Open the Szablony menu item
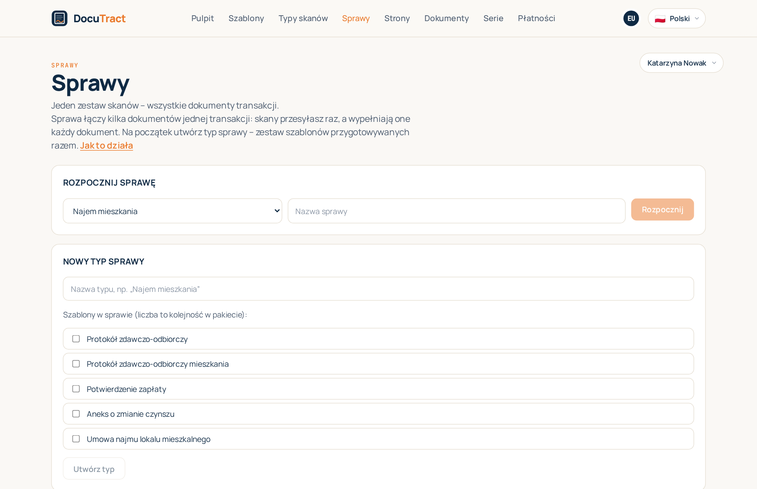757x489 pixels. tap(246, 18)
